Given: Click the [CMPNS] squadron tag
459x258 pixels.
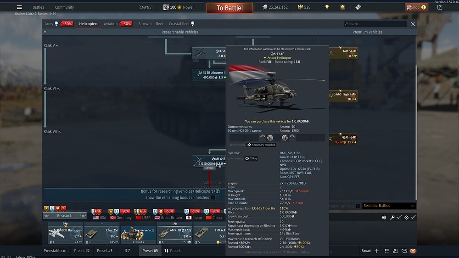Looking at the screenshot, I should pos(146,7).
